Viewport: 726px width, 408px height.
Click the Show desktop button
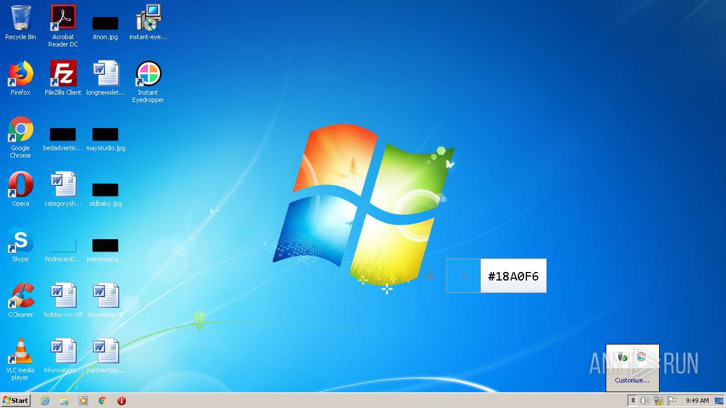[720, 401]
